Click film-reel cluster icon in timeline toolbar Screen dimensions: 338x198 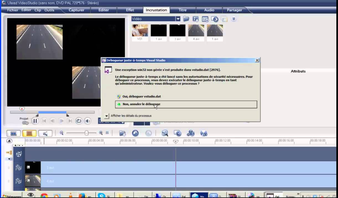click(191, 133)
